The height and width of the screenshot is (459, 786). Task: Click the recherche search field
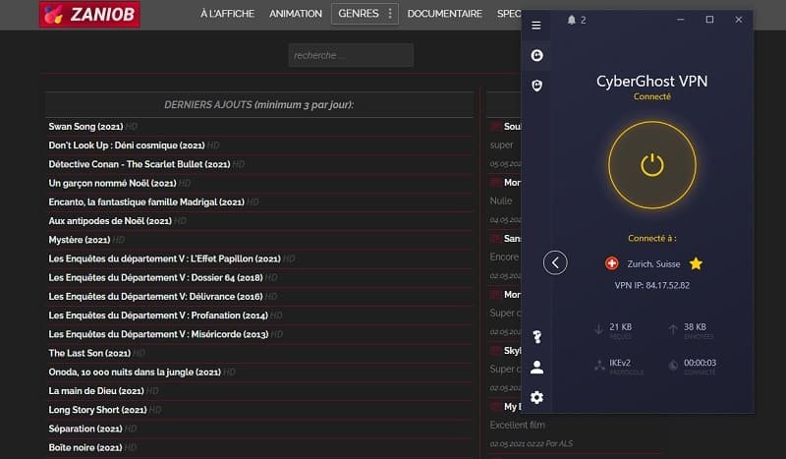(x=351, y=55)
